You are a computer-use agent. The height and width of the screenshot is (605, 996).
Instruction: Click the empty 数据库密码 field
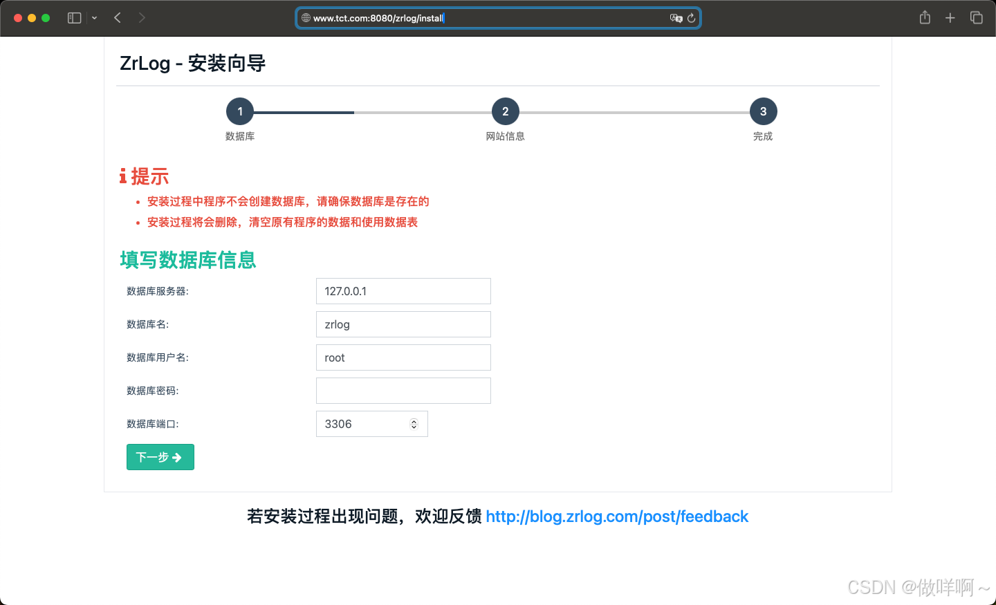403,391
